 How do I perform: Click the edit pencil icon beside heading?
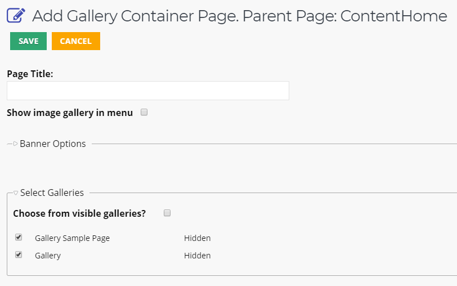pos(16,15)
